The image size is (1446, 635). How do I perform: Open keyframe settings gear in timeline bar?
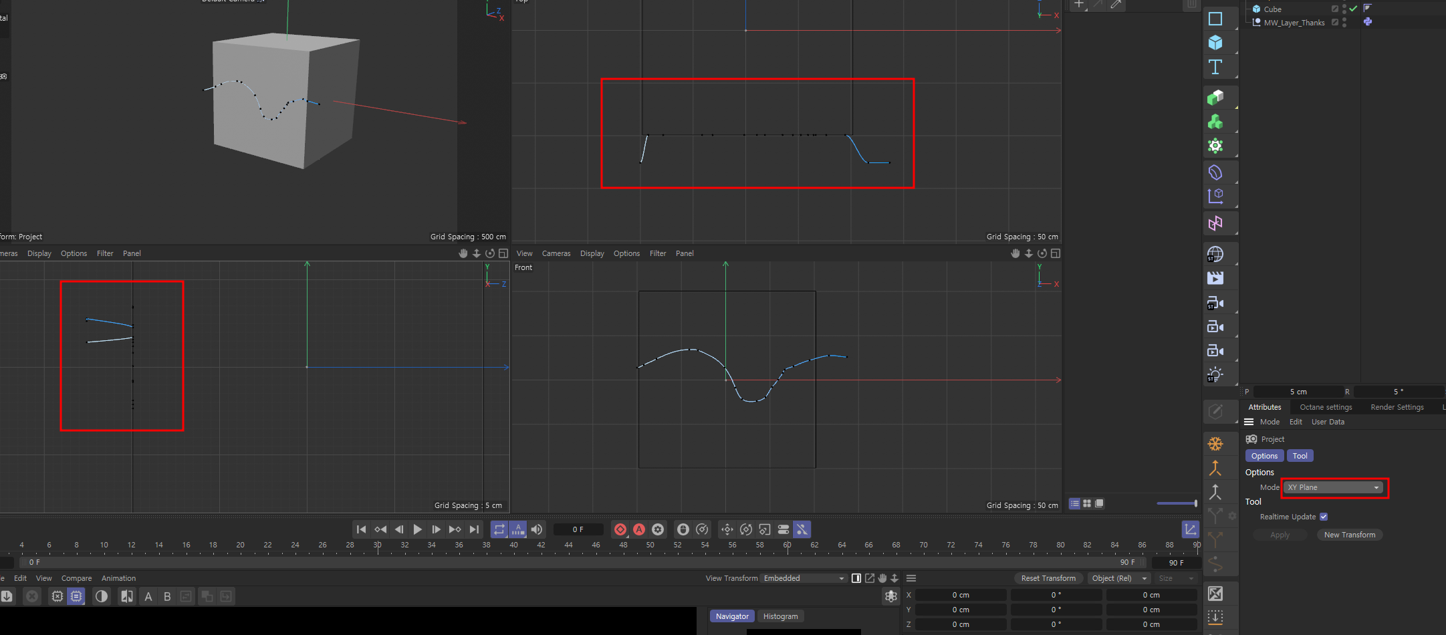tap(658, 529)
